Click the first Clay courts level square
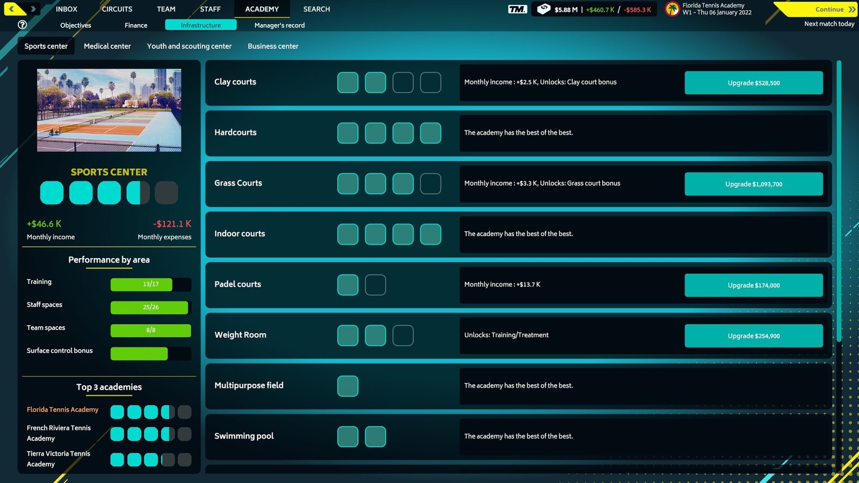 click(x=347, y=83)
